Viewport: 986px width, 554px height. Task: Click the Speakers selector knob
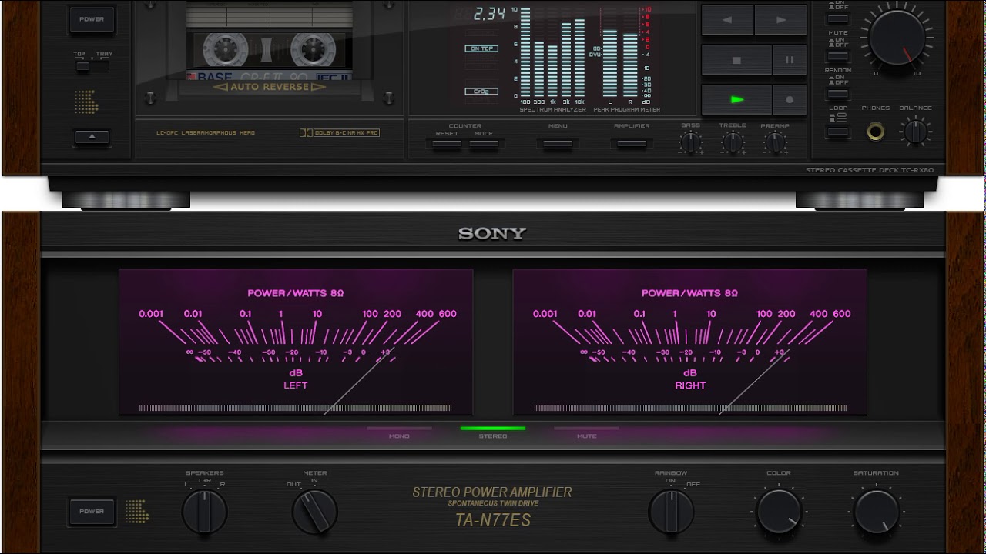pos(204,511)
